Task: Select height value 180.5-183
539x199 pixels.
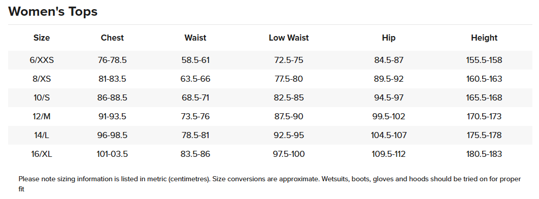Action: [x=484, y=154]
